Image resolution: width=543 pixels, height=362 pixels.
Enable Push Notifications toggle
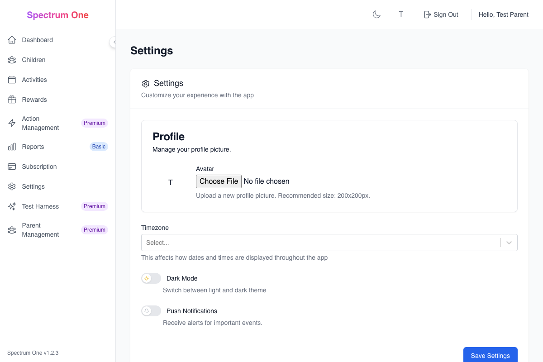point(151,311)
